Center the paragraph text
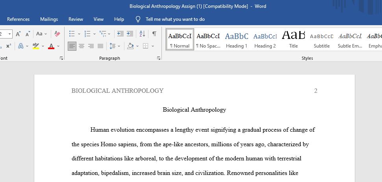382x182 pixels. [x=82, y=46]
